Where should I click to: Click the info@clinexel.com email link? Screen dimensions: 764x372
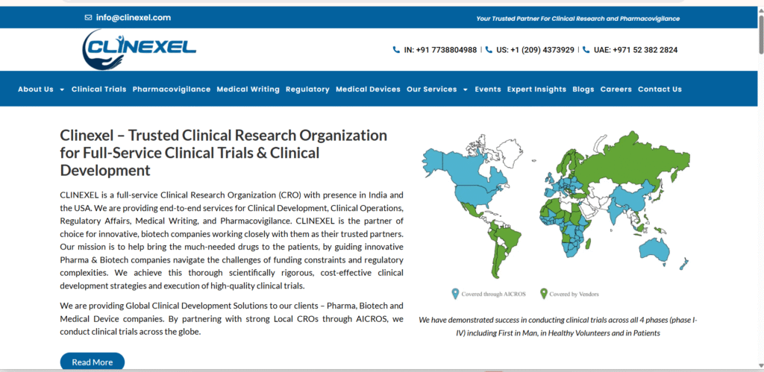point(134,18)
